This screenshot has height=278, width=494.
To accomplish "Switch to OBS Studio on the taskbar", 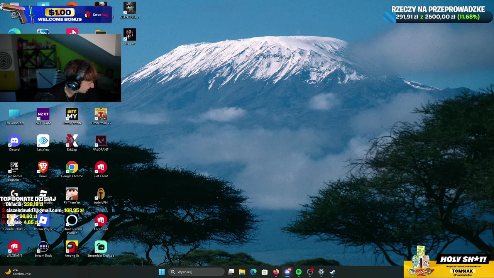I will pos(310,272).
